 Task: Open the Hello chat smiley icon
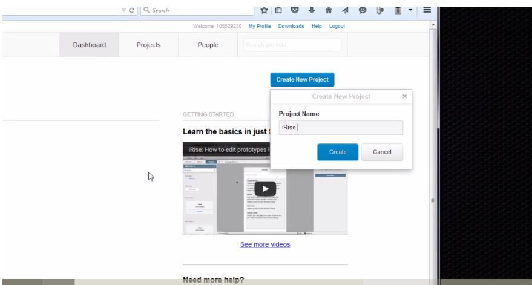pyautogui.click(x=363, y=10)
